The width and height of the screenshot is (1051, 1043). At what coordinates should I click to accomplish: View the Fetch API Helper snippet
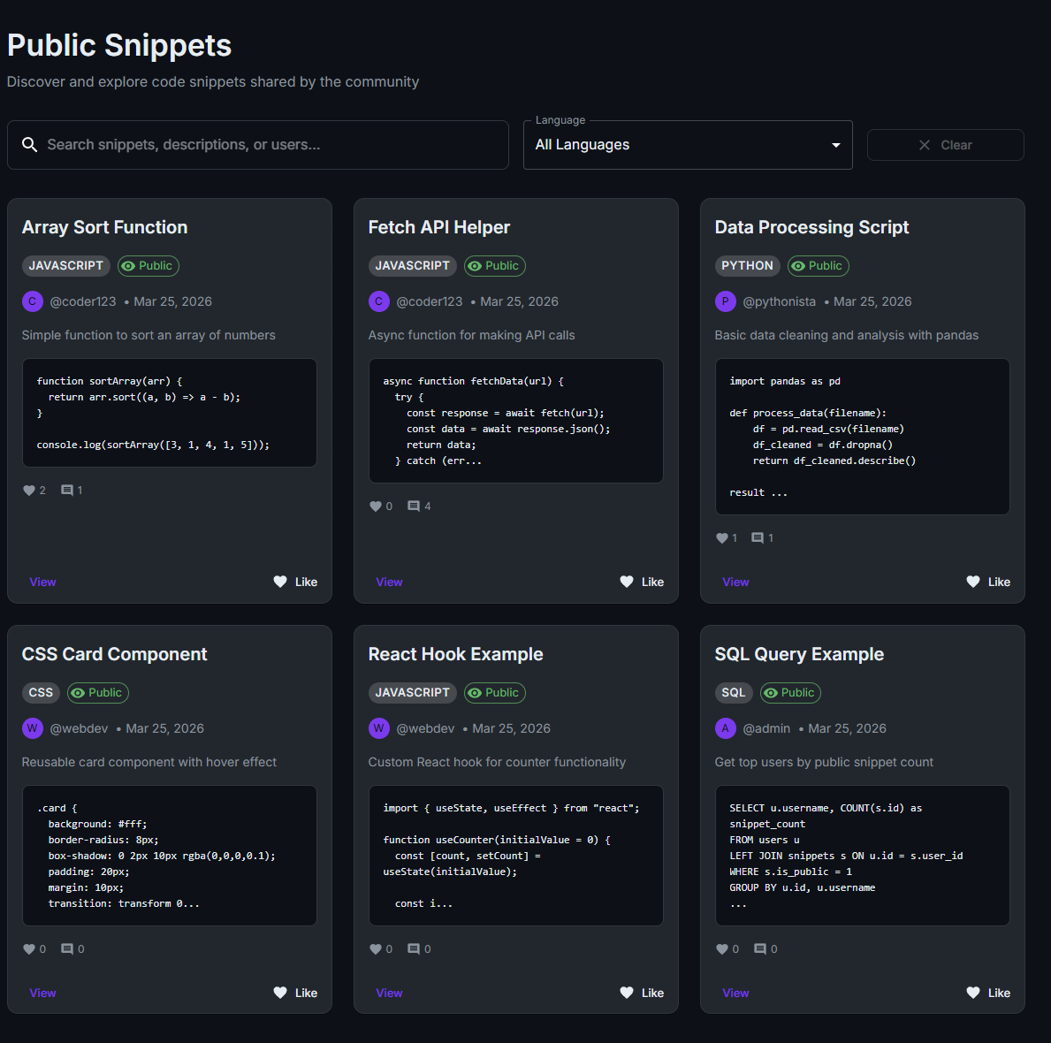[x=390, y=582]
